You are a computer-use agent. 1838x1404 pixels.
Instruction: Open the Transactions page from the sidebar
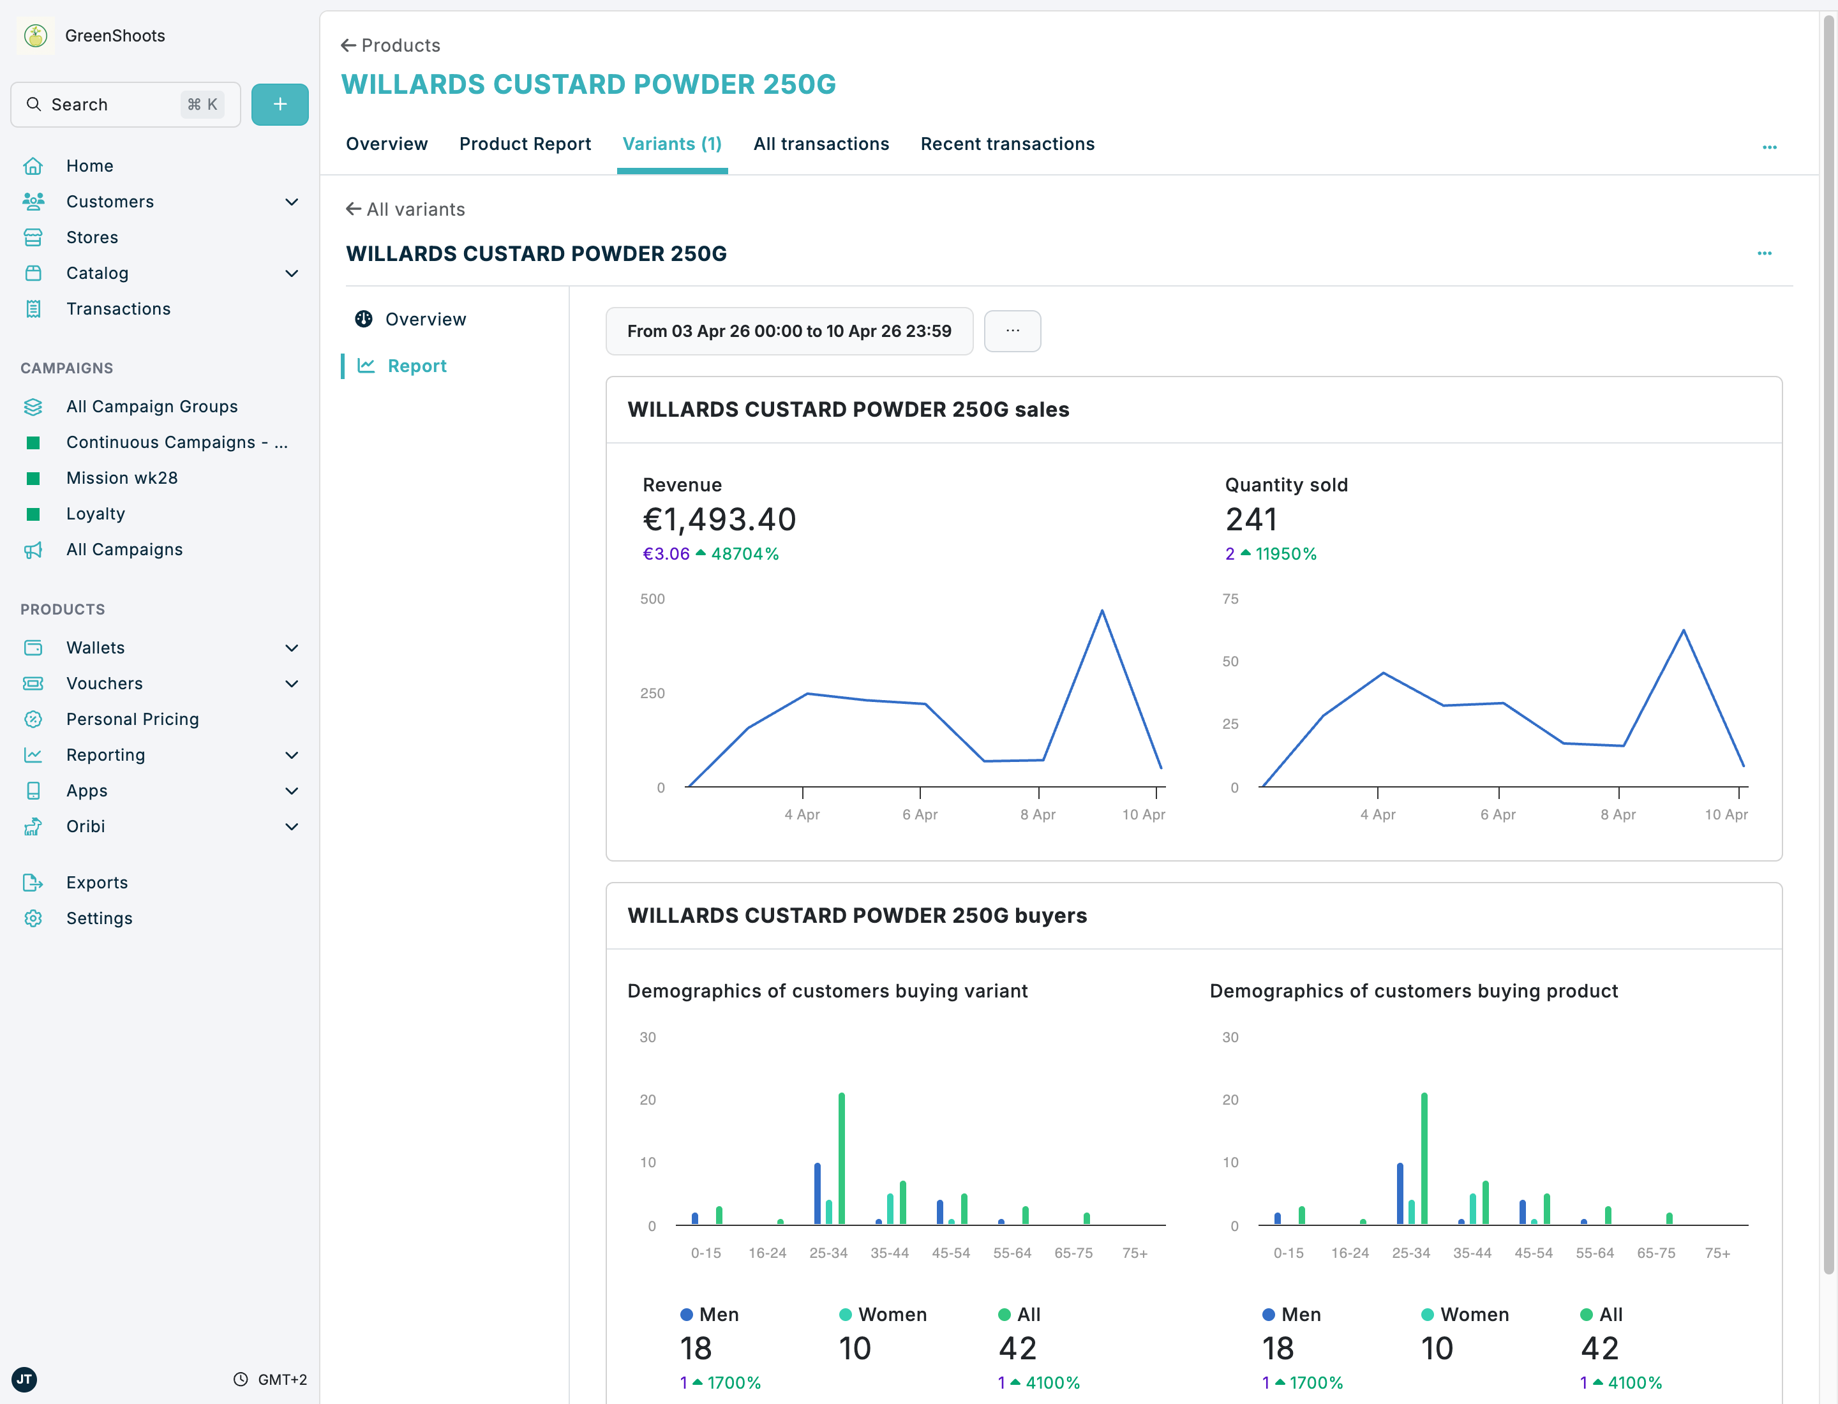point(118,308)
